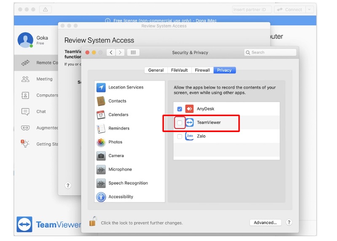This screenshot has height=241, width=337.
Task: Click the 'Accessibility' label
Action: click(121, 197)
